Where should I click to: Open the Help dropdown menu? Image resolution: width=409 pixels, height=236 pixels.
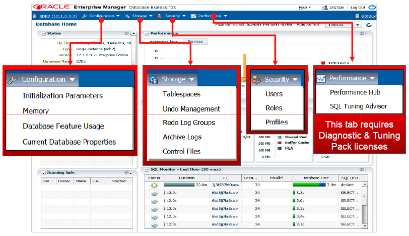[x=305, y=8]
